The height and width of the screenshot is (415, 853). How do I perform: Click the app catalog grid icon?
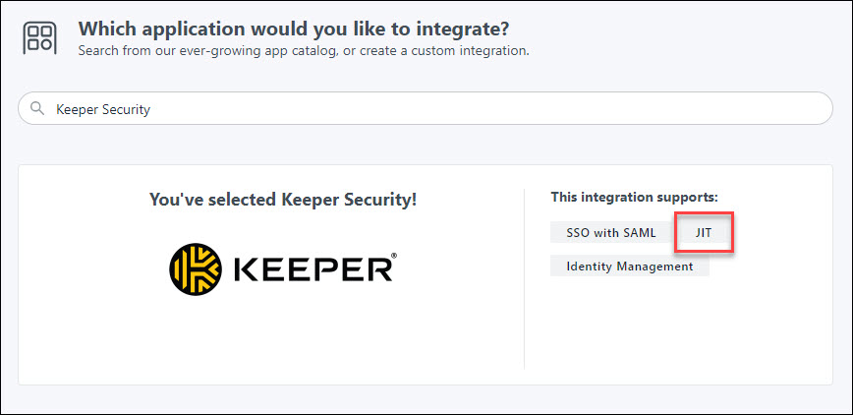pos(39,38)
